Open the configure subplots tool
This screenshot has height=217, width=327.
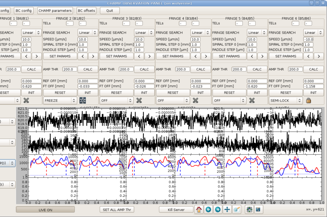coord(249,210)
